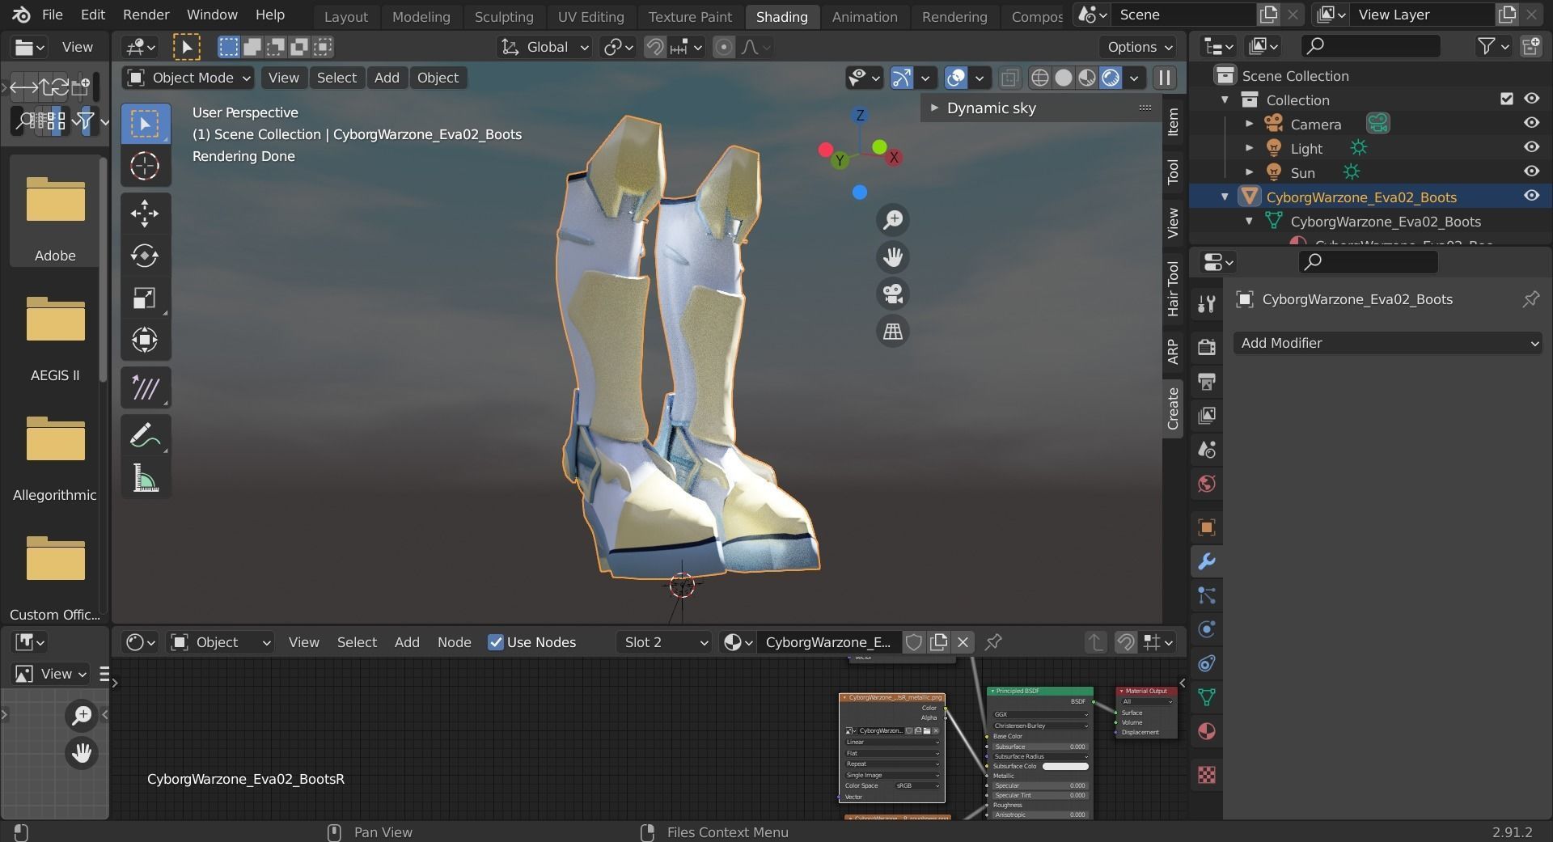Open Output properties tab
The width and height of the screenshot is (1553, 842).
point(1207,381)
